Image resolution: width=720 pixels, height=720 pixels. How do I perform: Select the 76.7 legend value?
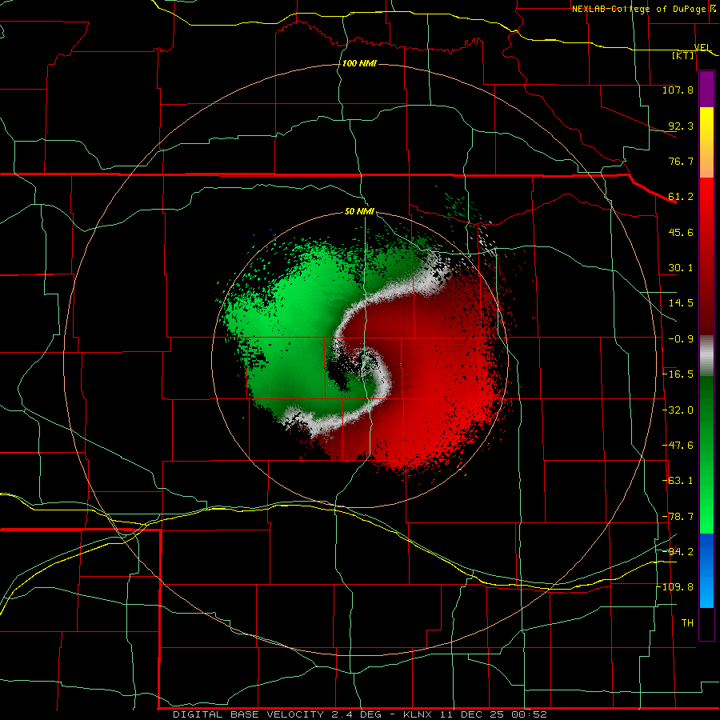[x=681, y=161]
